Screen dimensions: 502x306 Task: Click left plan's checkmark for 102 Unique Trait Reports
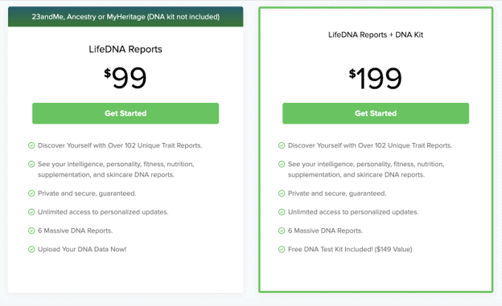point(31,145)
